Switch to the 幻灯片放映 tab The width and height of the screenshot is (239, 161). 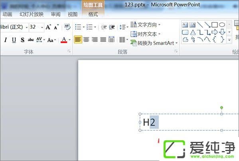(x=32, y=14)
